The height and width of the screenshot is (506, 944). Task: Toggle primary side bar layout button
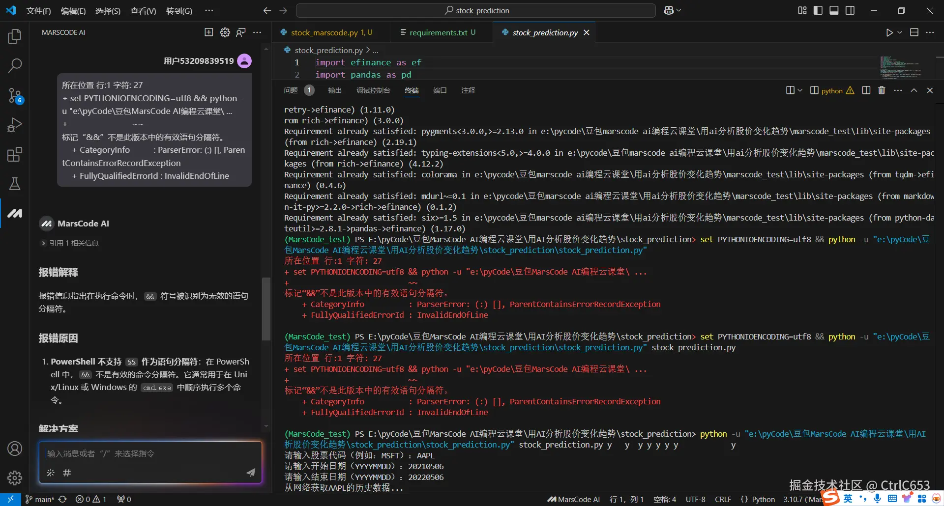pyautogui.click(x=818, y=10)
